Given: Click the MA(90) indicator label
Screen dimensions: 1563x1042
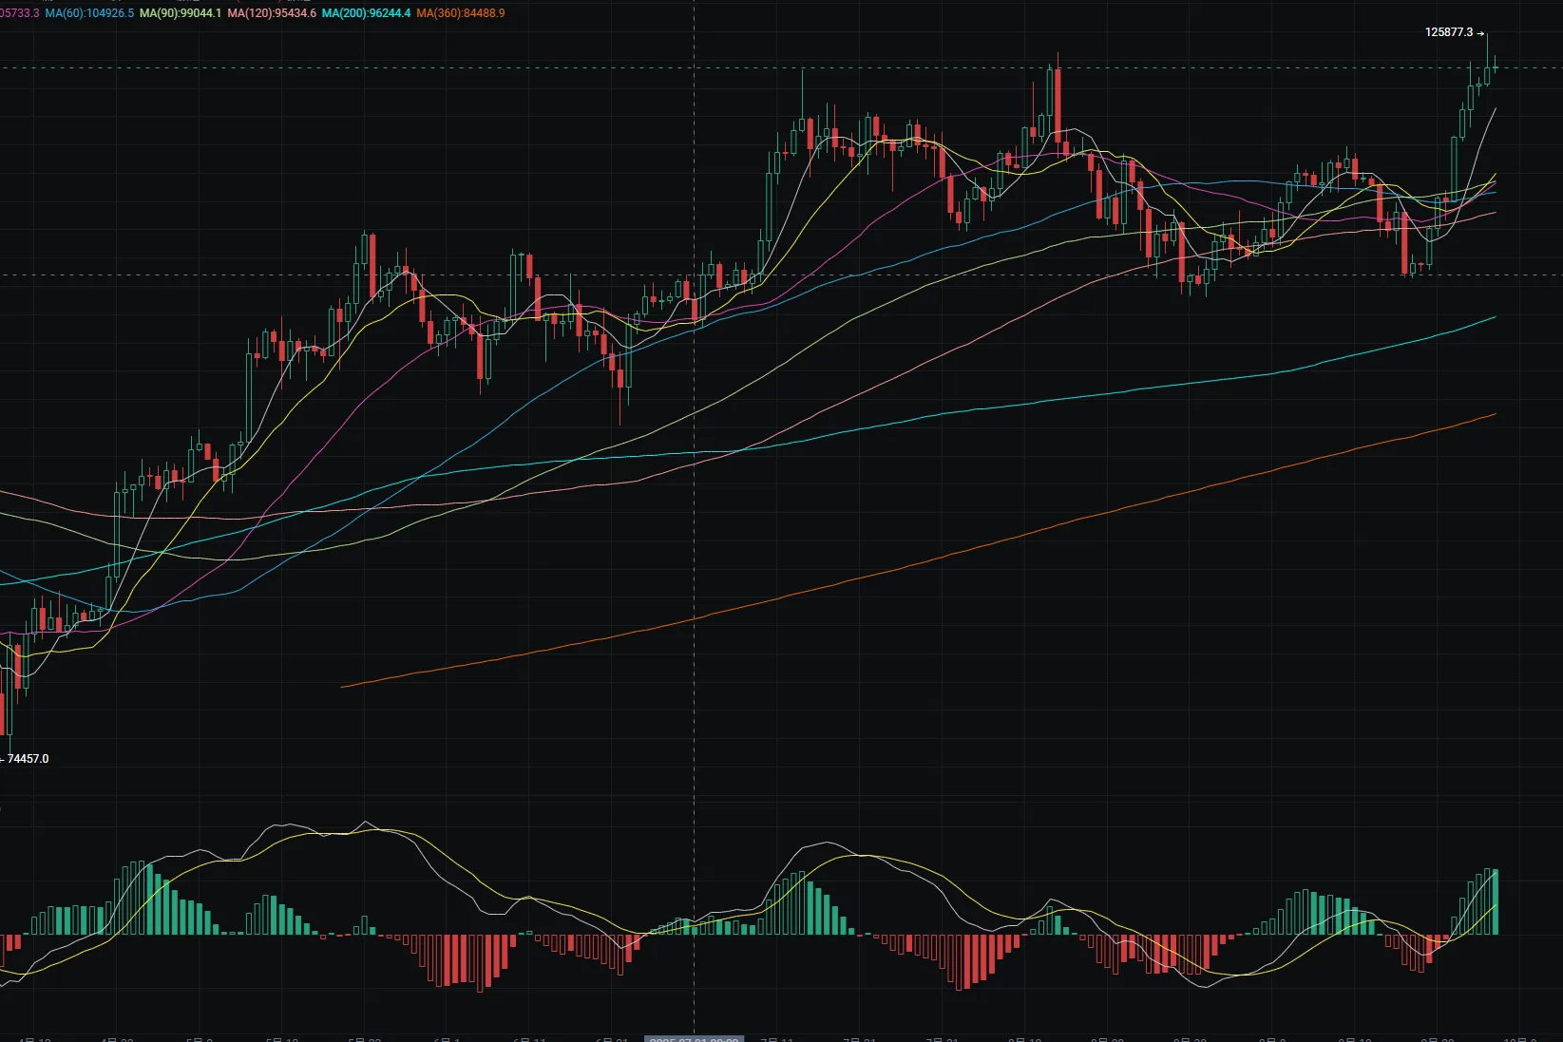Looking at the screenshot, I should 181,13.
